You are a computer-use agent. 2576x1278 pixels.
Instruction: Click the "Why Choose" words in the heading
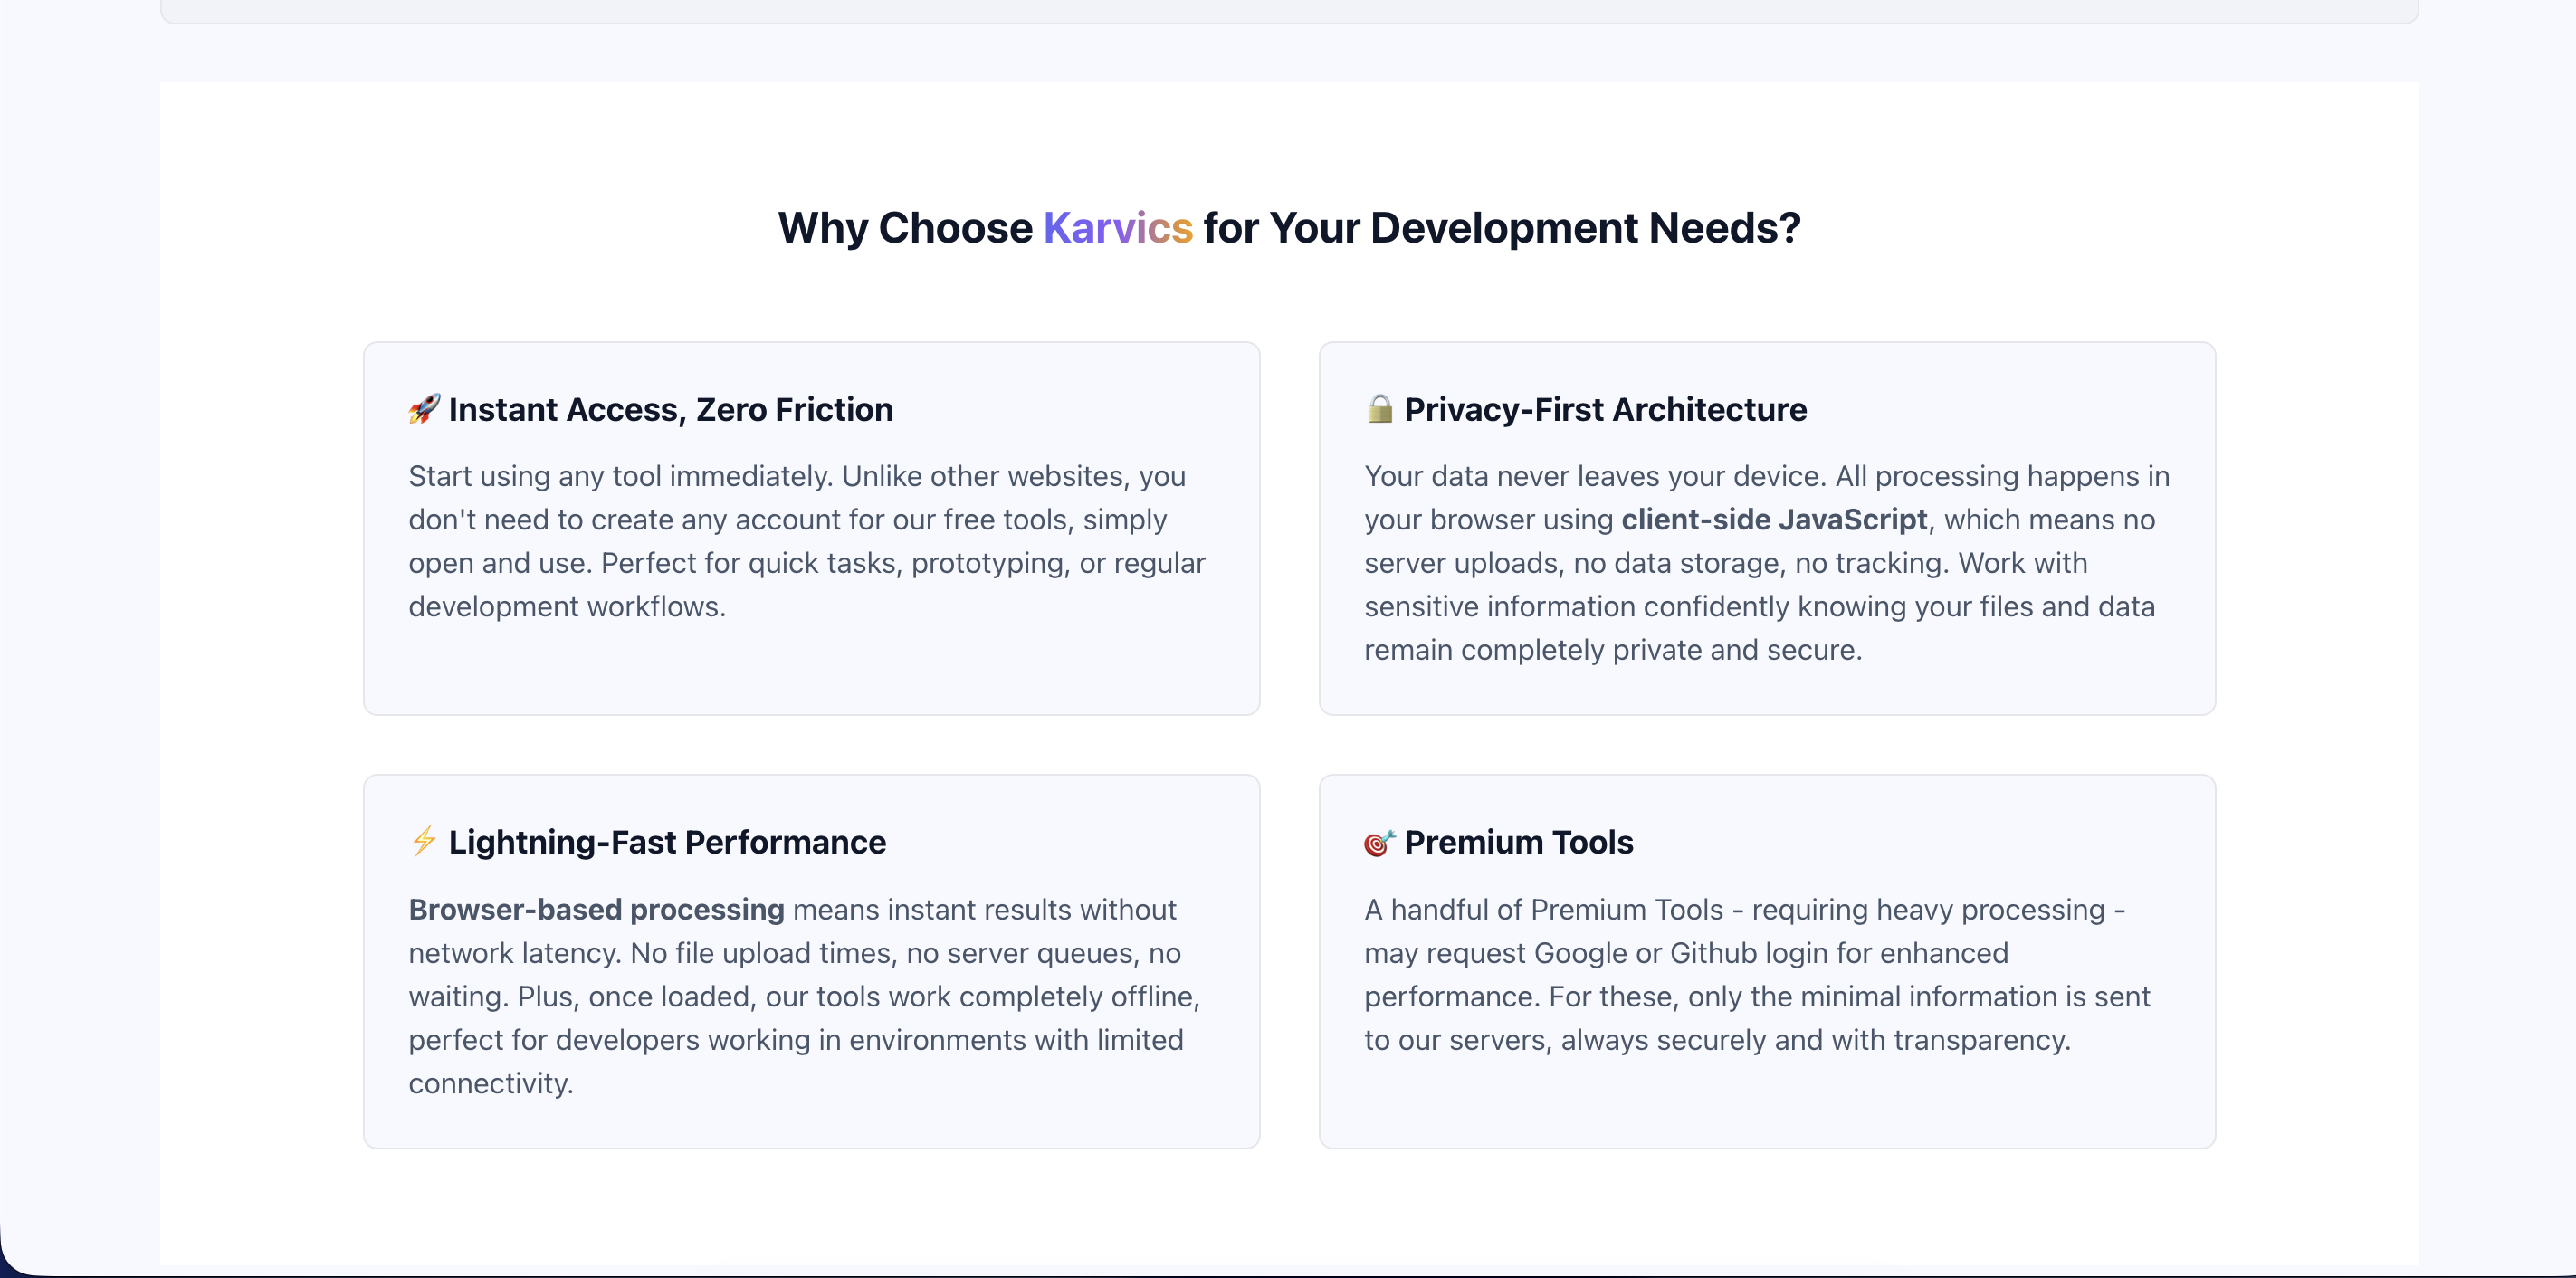click(905, 228)
